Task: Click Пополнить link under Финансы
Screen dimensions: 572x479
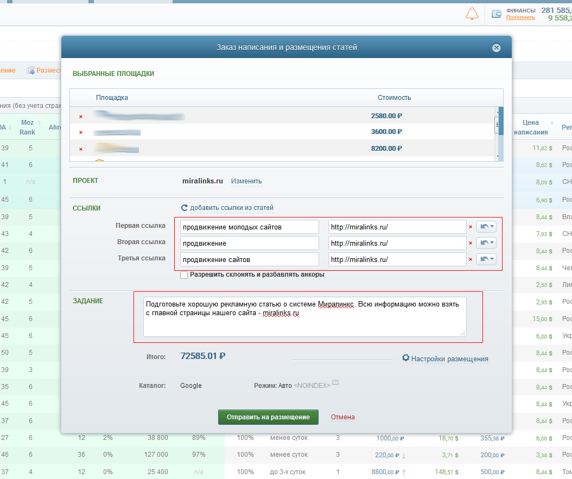Action: coord(520,17)
